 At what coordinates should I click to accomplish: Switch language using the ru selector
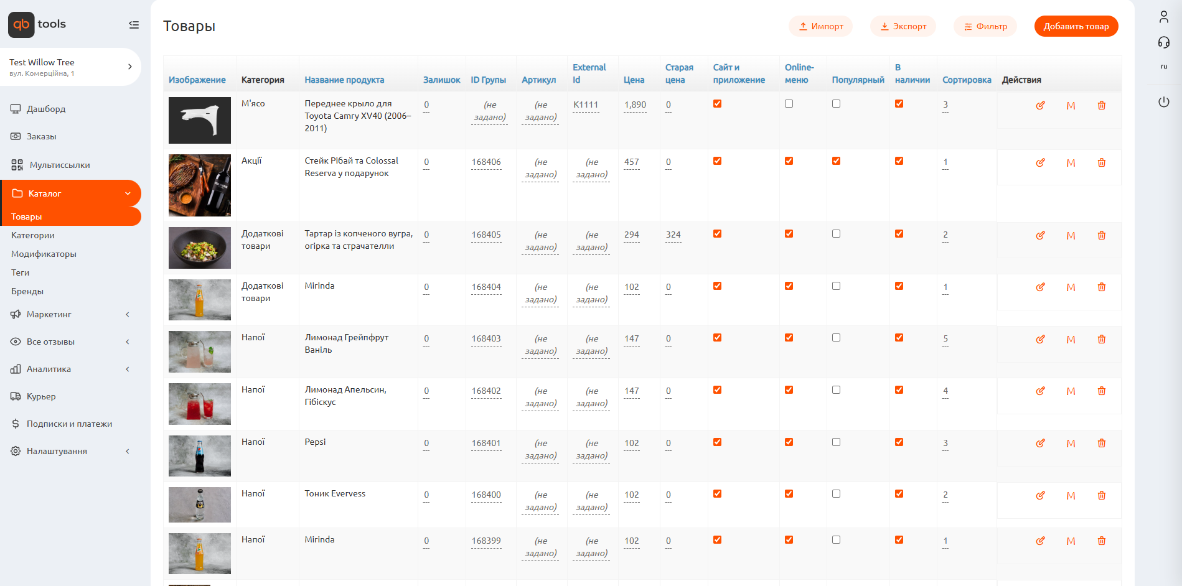pyautogui.click(x=1164, y=67)
